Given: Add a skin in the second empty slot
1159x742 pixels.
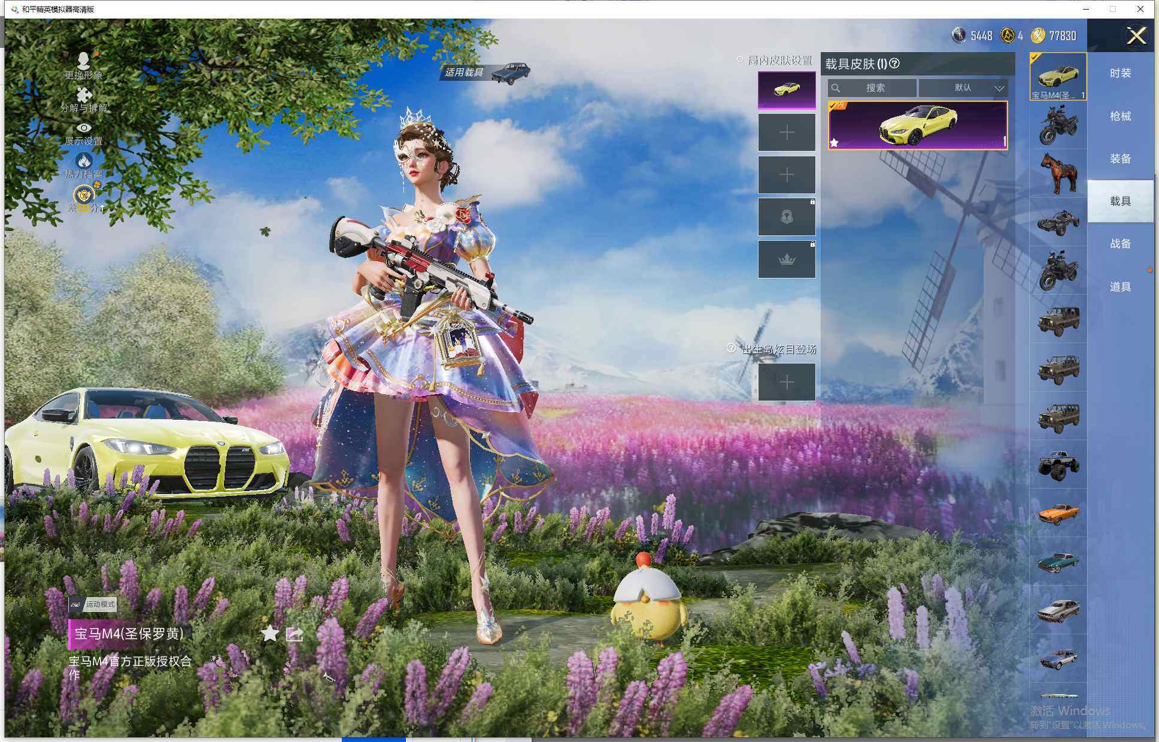Looking at the screenshot, I should pos(787,175).
